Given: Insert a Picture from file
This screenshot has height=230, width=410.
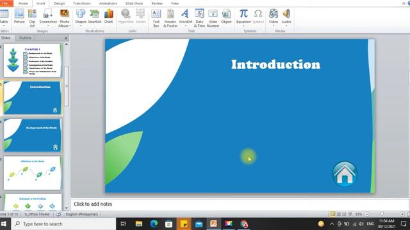Looking at the screenshot, I should (x=19, y=17).
